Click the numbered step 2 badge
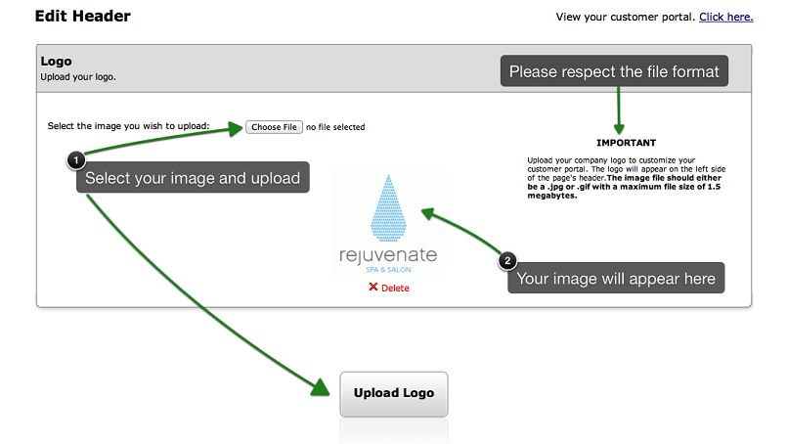 507,260
